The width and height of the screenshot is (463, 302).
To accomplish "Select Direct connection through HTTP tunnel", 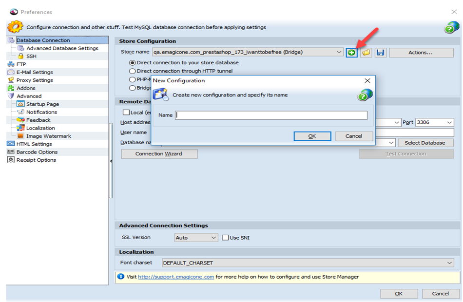I will (x=132, y=71).
